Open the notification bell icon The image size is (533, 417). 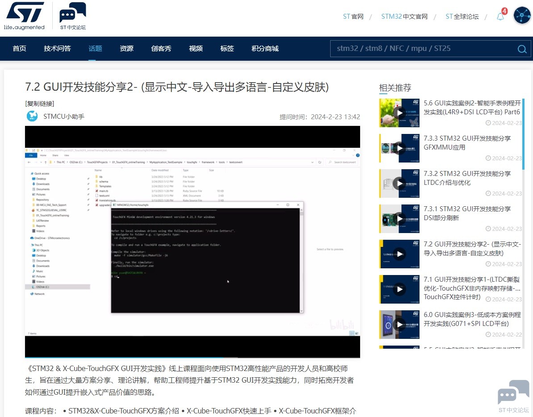coord(501,17)
